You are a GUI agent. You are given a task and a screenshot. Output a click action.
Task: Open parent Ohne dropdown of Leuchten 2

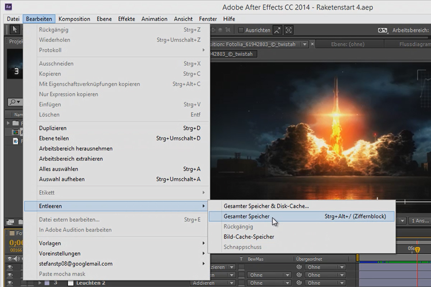[325, 283]
